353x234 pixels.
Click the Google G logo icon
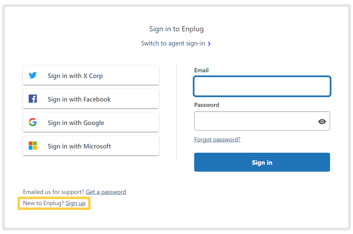33,122
